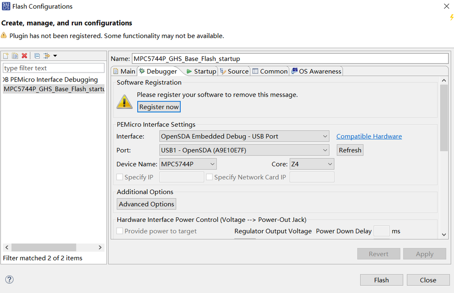Click the type filter text field
The height and width of the screenshot is (293, 454).
pyautogui.click(x=54, y=68)
